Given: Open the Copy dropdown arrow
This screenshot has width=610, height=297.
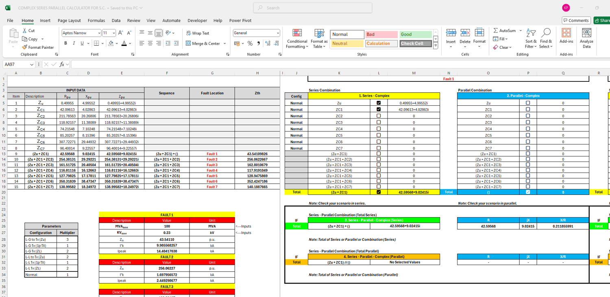Looking at the screenshot, I should coord(42,39).
